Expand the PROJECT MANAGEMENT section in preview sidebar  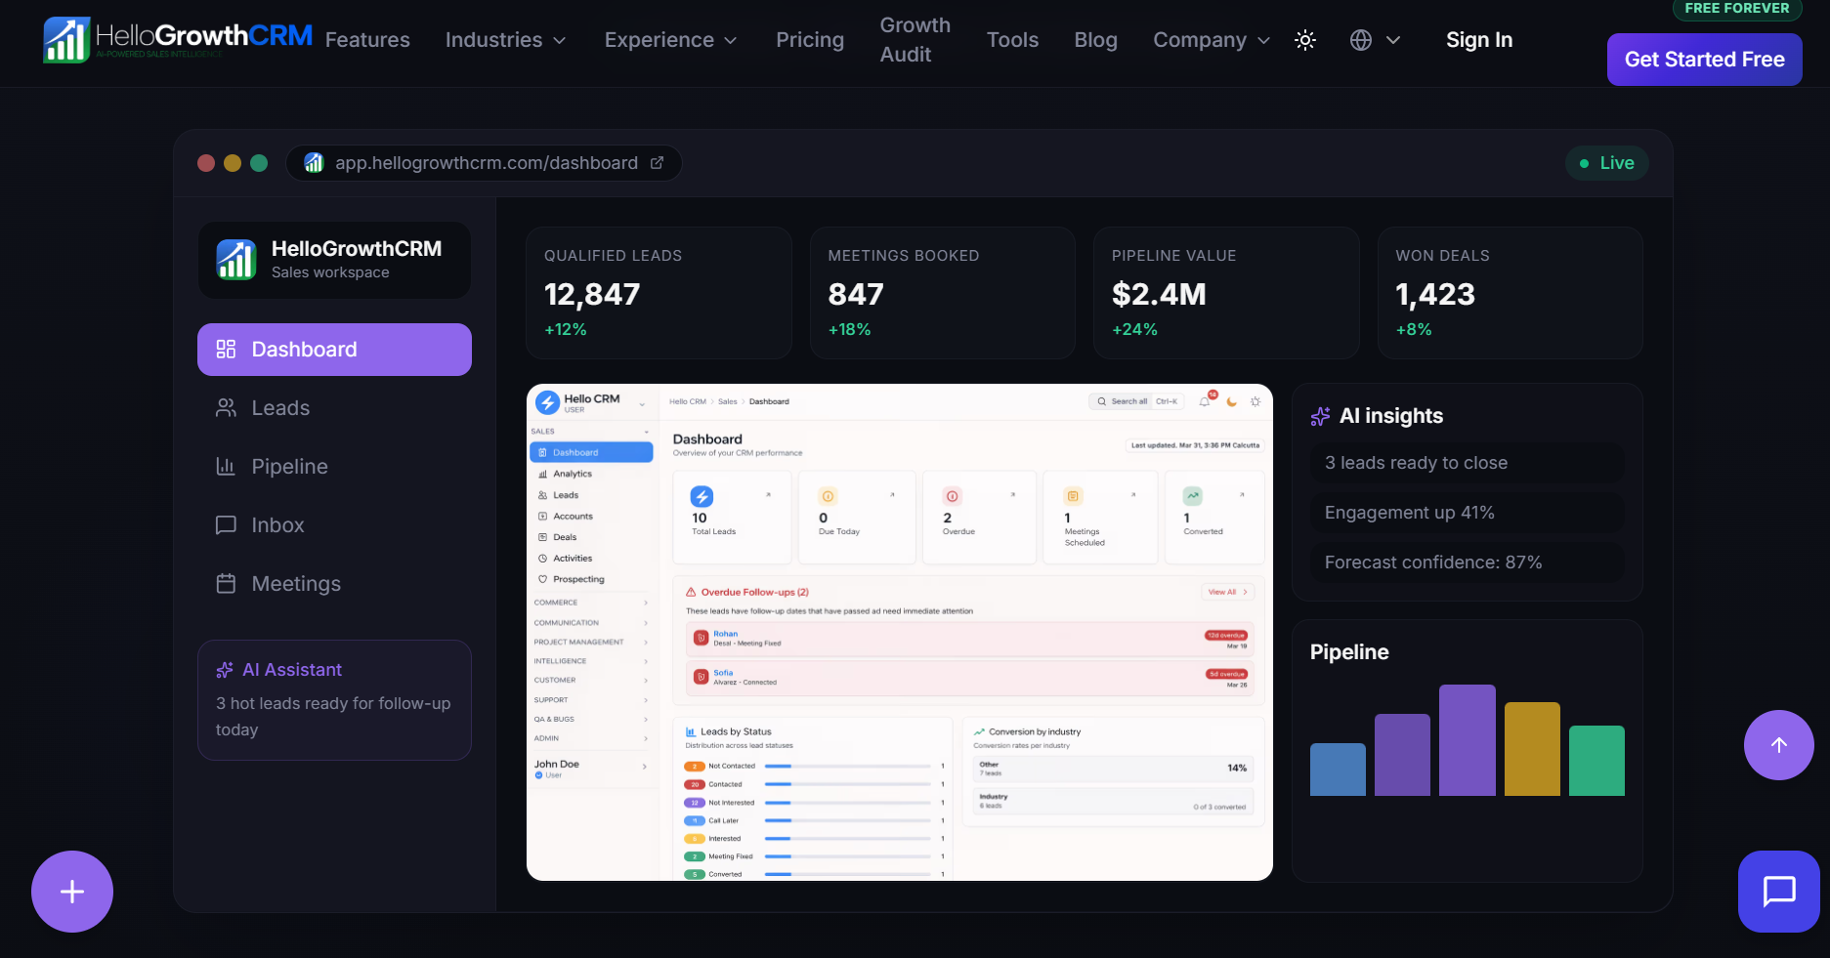pos(591,643)
